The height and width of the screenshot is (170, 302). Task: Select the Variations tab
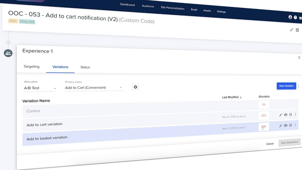point(60,67)
